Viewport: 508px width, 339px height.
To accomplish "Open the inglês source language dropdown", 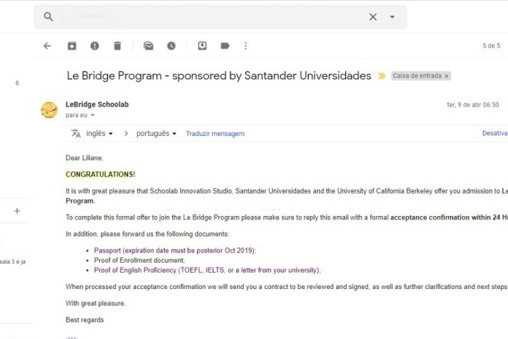I will point(99,134).
